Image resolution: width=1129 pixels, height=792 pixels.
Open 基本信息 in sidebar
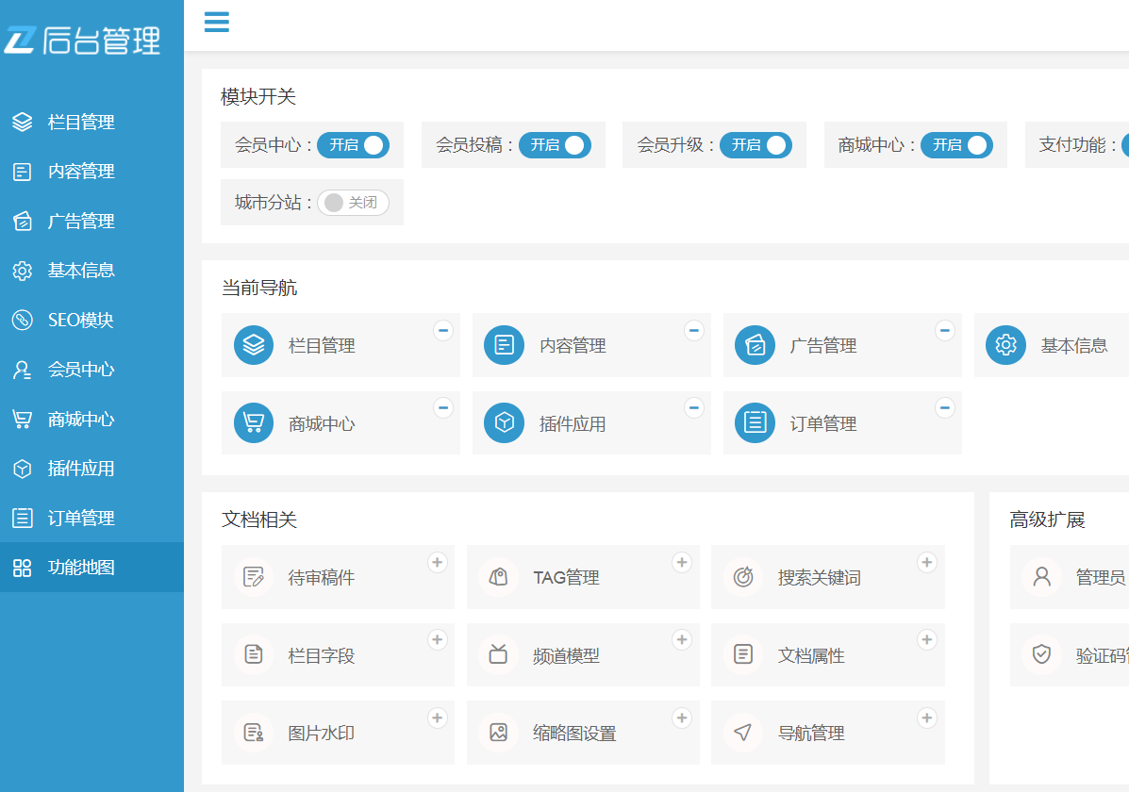point(91,270)
